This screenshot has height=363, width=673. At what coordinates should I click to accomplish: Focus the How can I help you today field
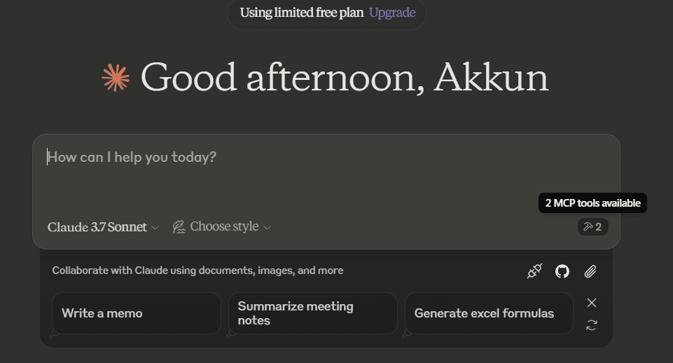coord(326,175)
